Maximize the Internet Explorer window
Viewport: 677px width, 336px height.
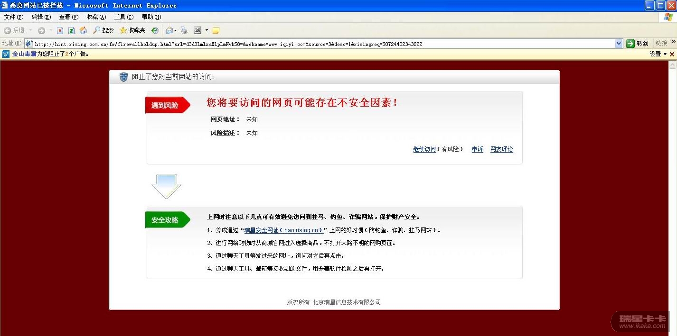tap(660, 6)
